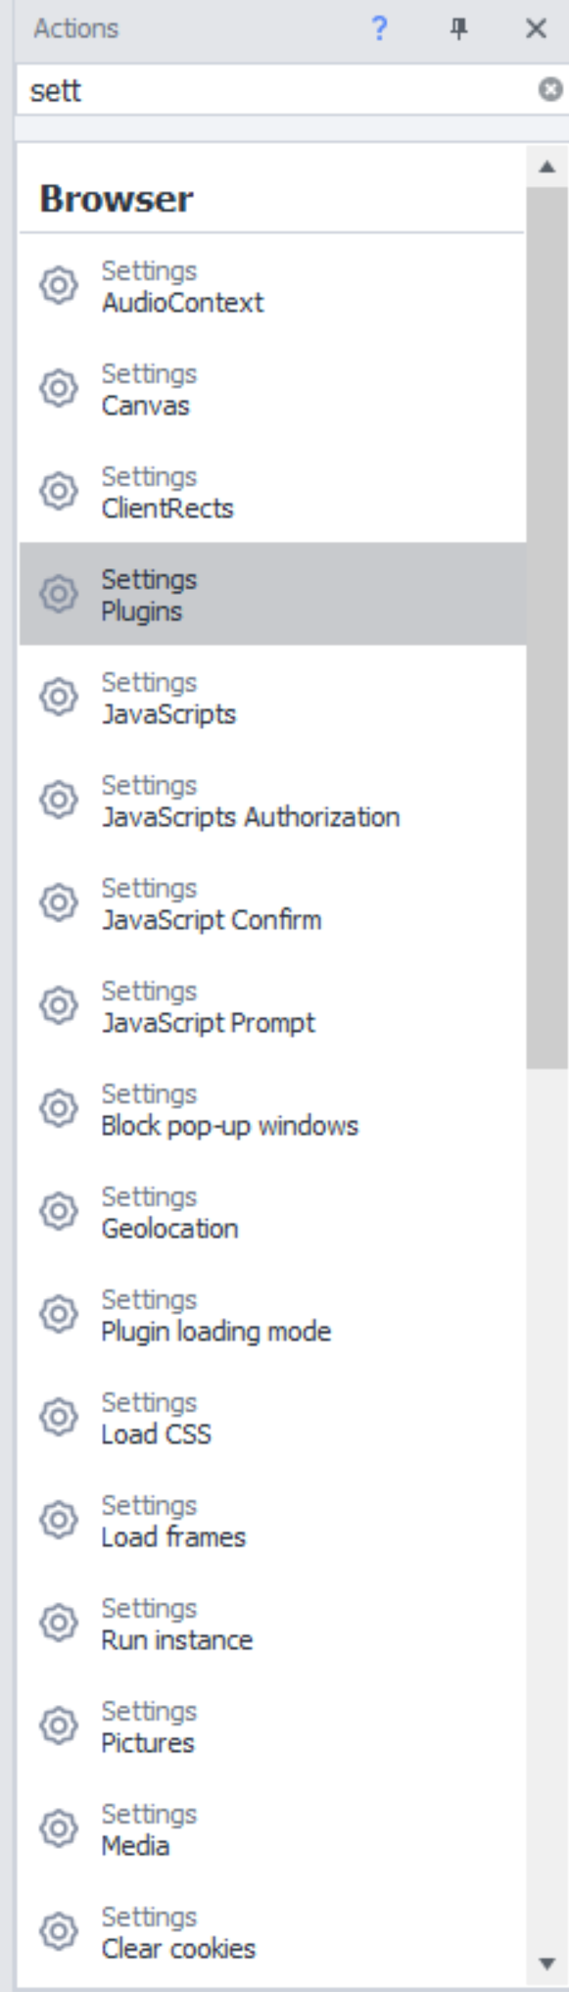This screenshot has height=1992, width=569.
Task: Click into the search field containing sett
Action: (279, 90)
